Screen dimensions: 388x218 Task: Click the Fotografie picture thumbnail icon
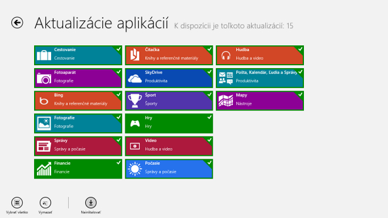(44, 123)
